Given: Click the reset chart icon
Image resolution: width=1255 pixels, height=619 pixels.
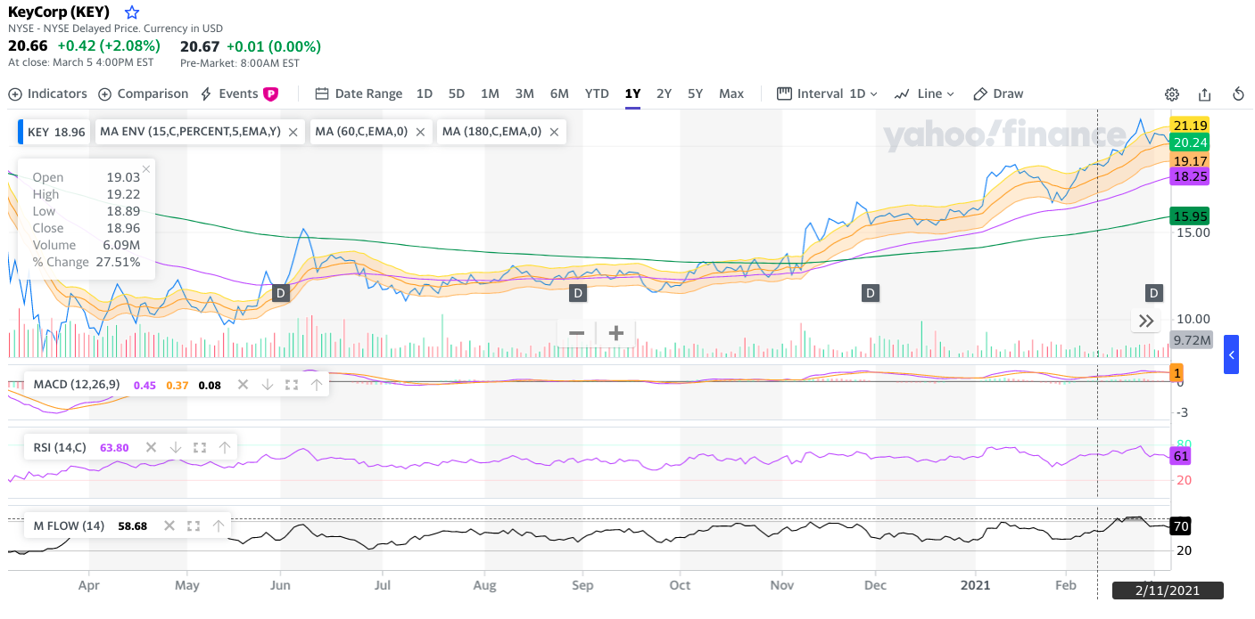Looking at the screenshot, I should pyautogui.click(x=1238, y=94).
